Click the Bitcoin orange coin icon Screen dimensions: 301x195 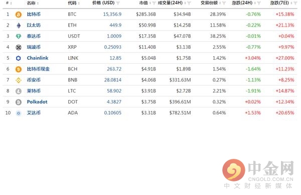click(x=19, y=15)
